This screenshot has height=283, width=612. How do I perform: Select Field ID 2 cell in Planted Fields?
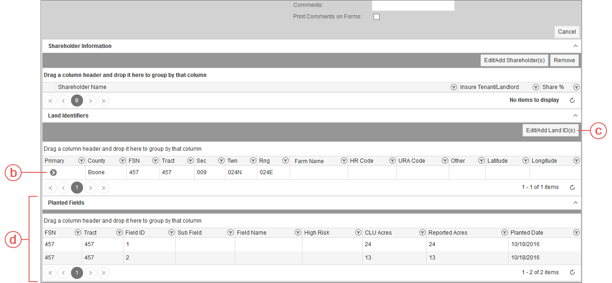coord(149,258)
